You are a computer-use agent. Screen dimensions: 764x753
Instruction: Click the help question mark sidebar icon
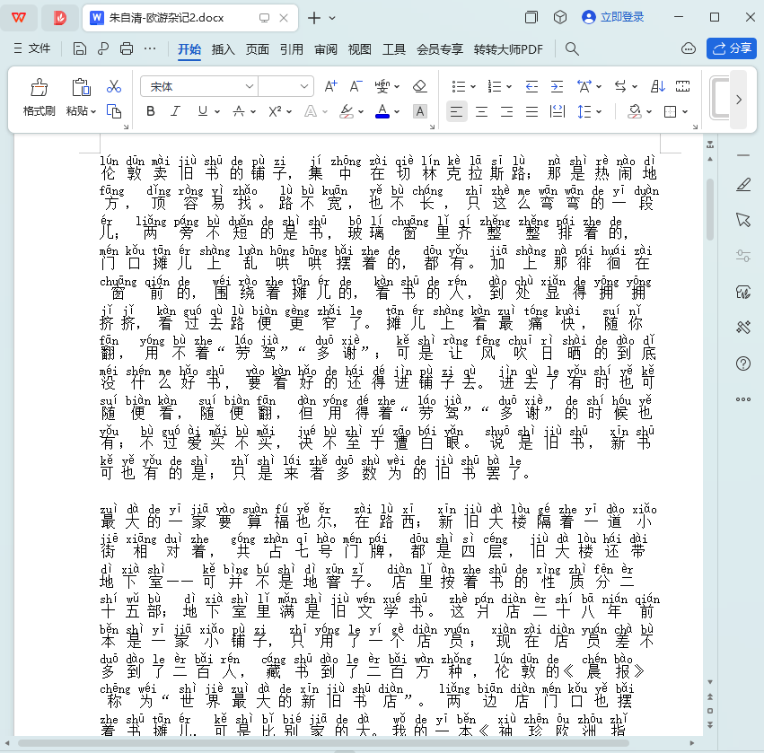pyautogui.click(x=743, y=363)
